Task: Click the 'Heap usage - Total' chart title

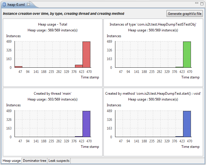Action: [x=53, y=24]
